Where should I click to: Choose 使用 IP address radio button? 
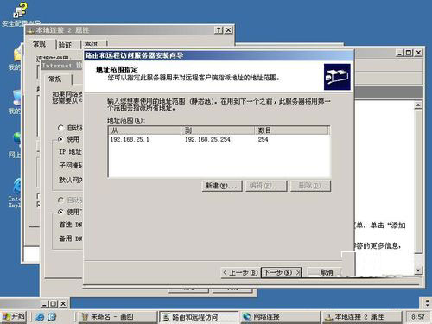60,139
